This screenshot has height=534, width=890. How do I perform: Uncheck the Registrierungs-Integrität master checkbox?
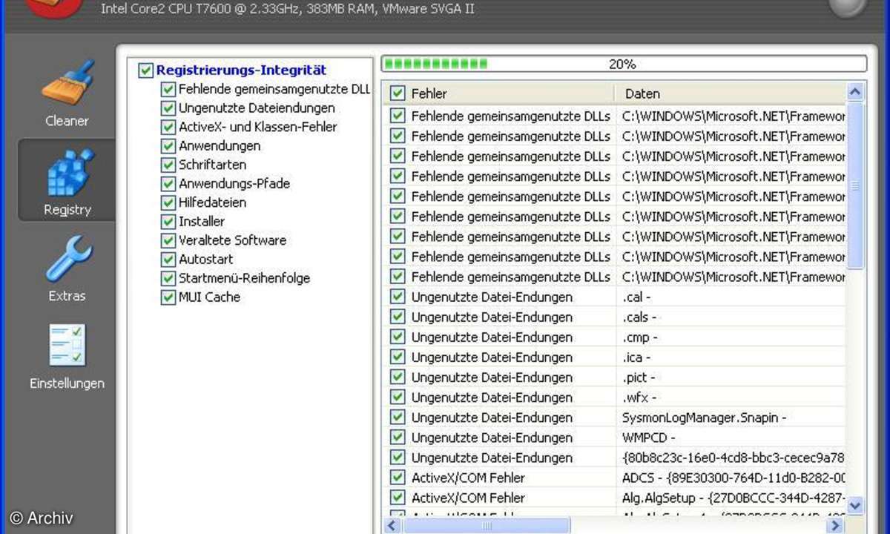pyautogui.click(x=146, y=70)
